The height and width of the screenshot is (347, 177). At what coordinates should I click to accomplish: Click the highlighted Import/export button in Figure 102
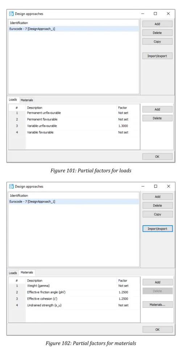coord(157,228)
